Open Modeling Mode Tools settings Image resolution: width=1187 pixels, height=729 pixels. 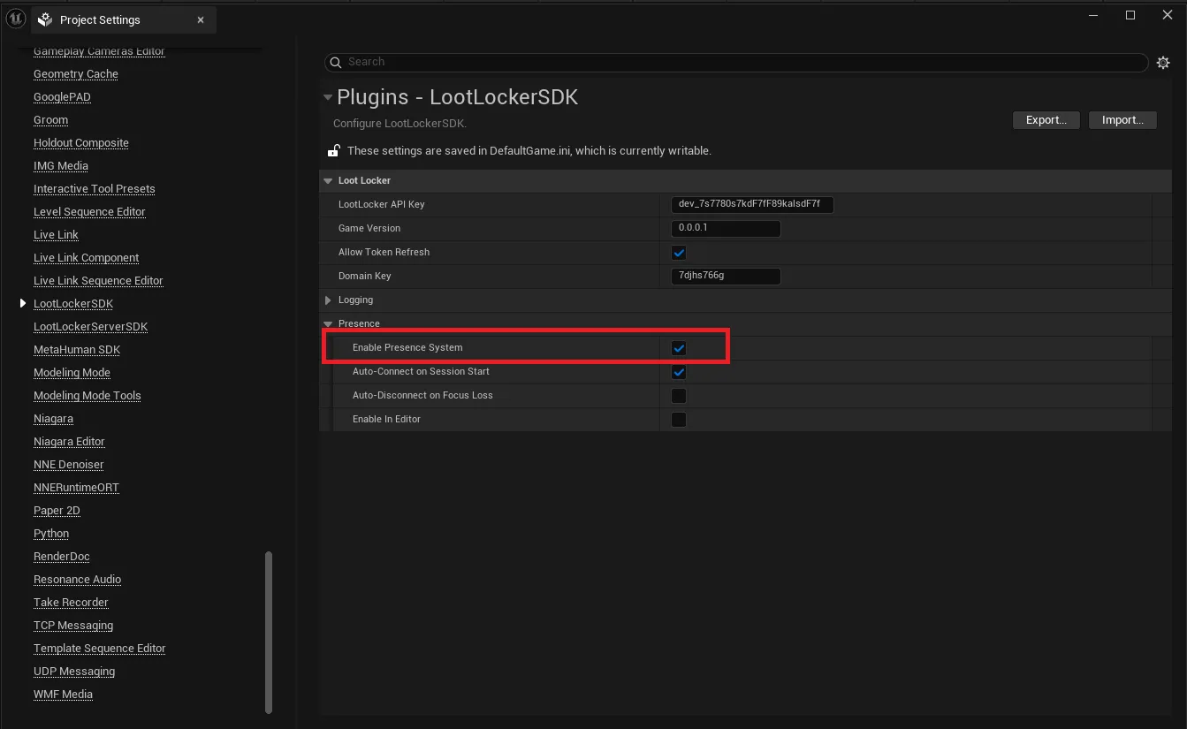click(x=88, y=396)
